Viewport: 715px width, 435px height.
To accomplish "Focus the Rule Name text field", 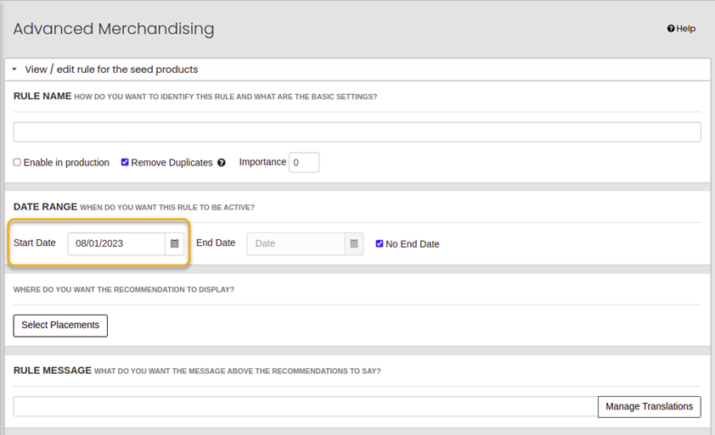I will click(357, 131).
